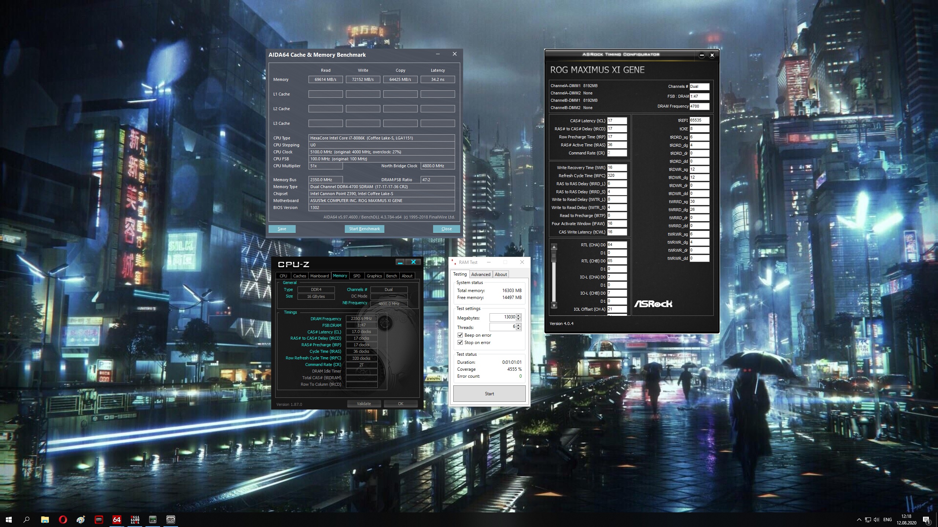
Task: Click the volume speaker tray icon
Action: coord(876,520)
